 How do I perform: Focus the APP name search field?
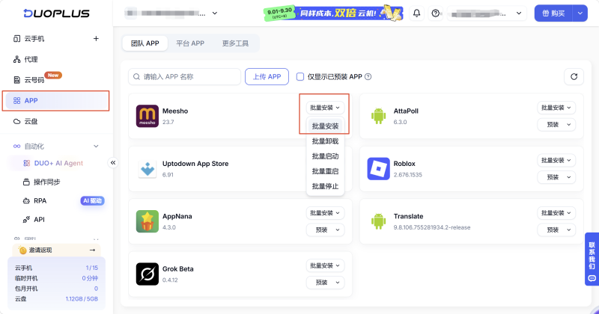point(184,77)
